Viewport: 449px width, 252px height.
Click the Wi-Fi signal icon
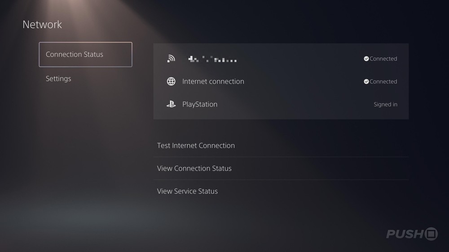point(171,59)
